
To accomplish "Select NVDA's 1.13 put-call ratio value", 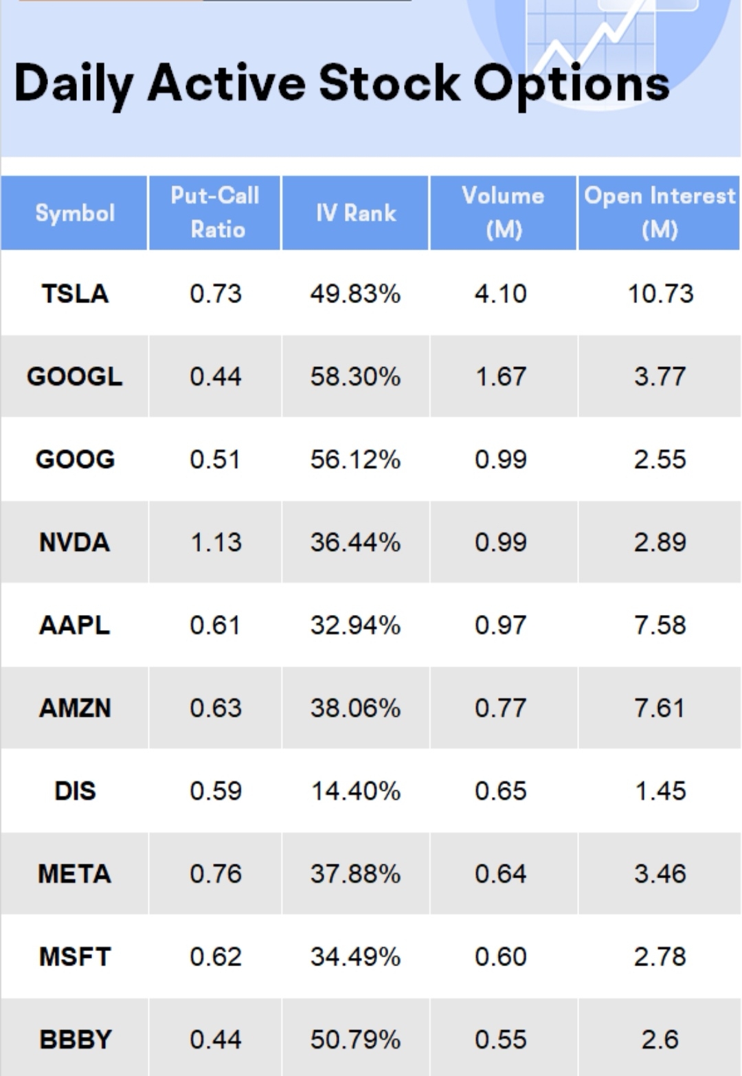I will coord(216,543).
